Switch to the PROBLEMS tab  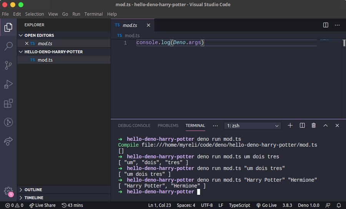168,125
